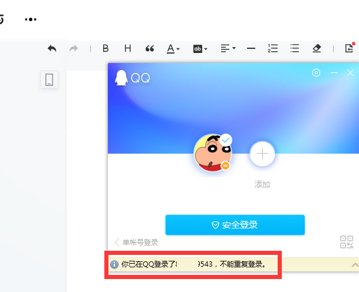Add another account with plus button

(262, 154)
